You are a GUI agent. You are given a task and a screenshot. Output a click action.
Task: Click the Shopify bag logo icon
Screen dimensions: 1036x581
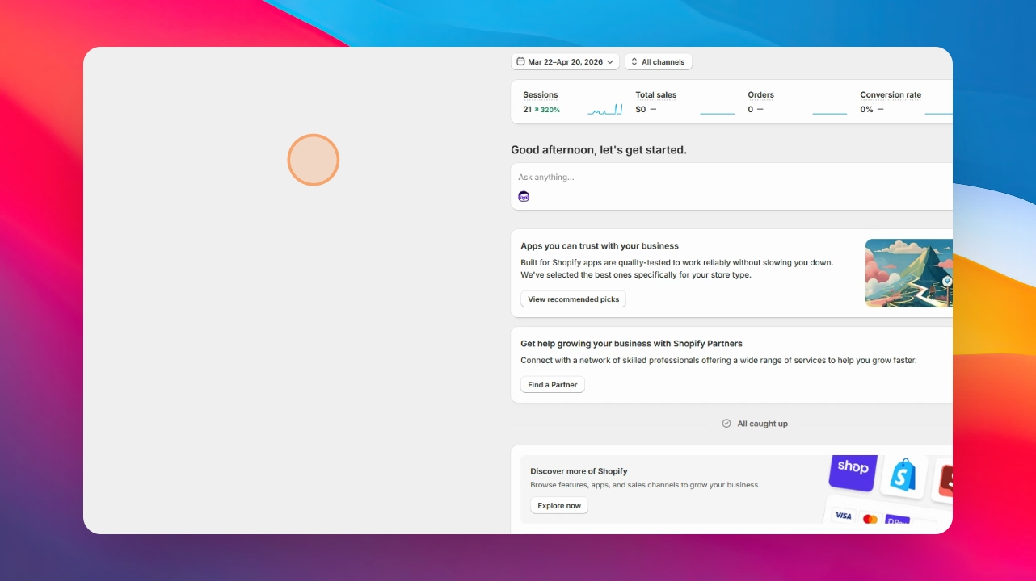pos(903,476)
